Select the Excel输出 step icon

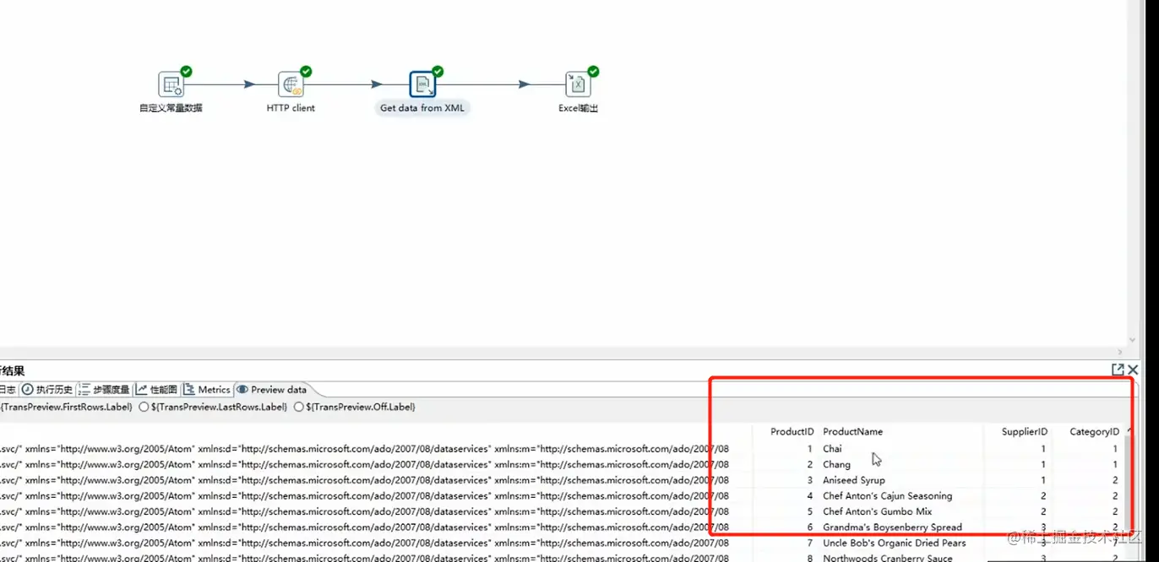pos(579,84)
